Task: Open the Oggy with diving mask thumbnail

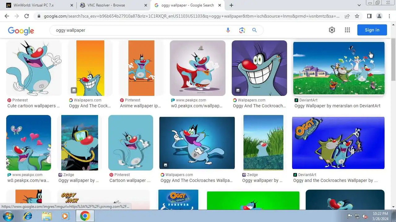Action: (80, 143)
